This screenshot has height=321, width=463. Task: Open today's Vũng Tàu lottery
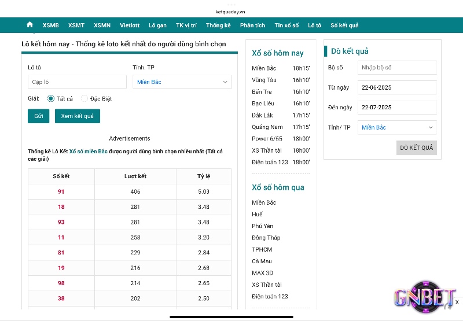[264, 80]
